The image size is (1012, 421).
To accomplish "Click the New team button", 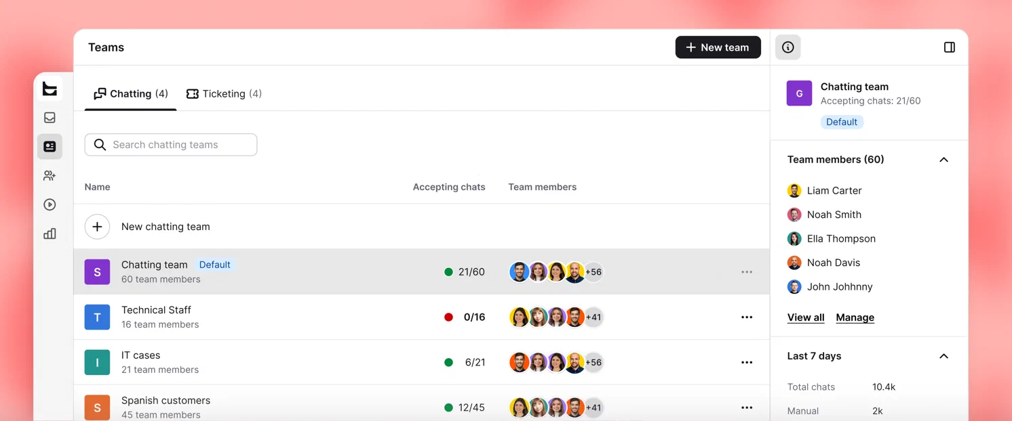I will point(718,47).
